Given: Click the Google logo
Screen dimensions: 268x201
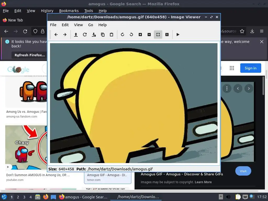Looking at the screenshot, I should (18, 69).
